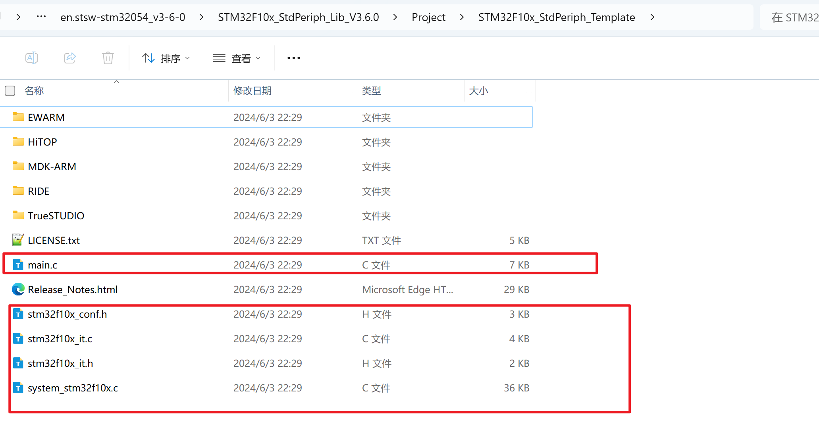This screenshot has height=443, width=819.
Task: Select the file name stm32f10x_conf.h
Action: click(x=67, y=314)
